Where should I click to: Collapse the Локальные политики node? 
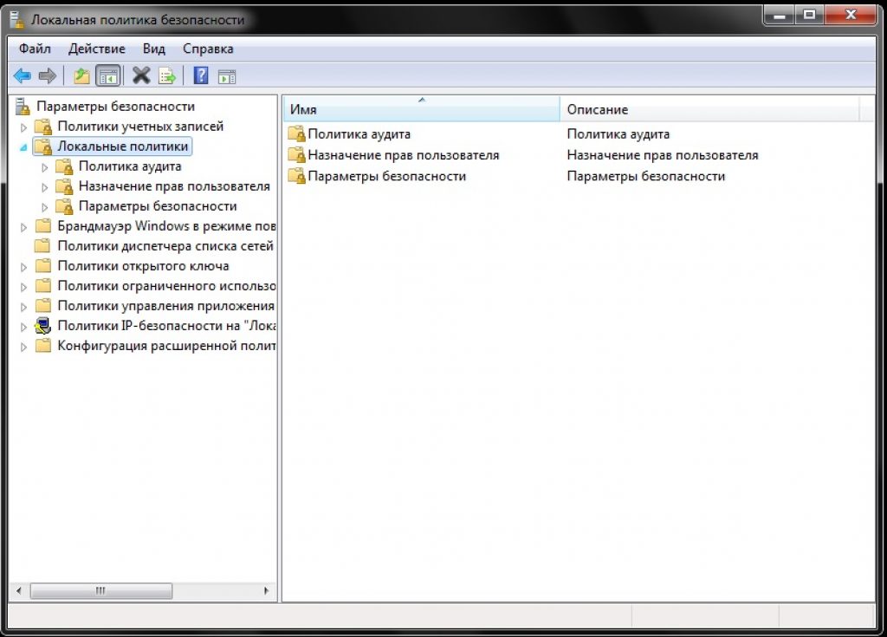coord(23,147)
